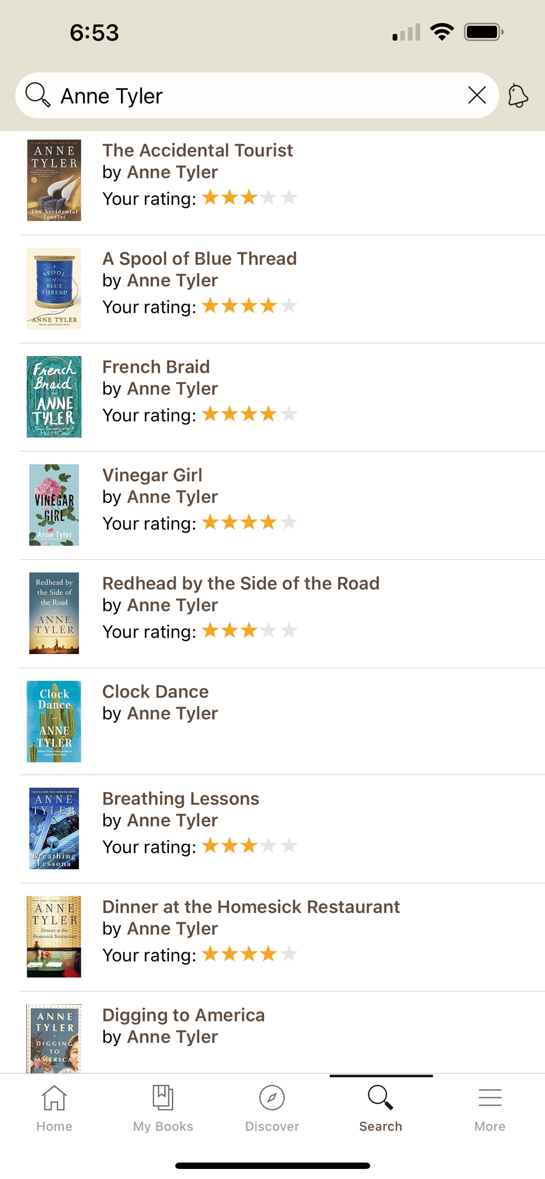Viewport: 545px width, 1179px height.
Task: Tap the Clock Dance cover thumbnail
Action: (54, 722)
